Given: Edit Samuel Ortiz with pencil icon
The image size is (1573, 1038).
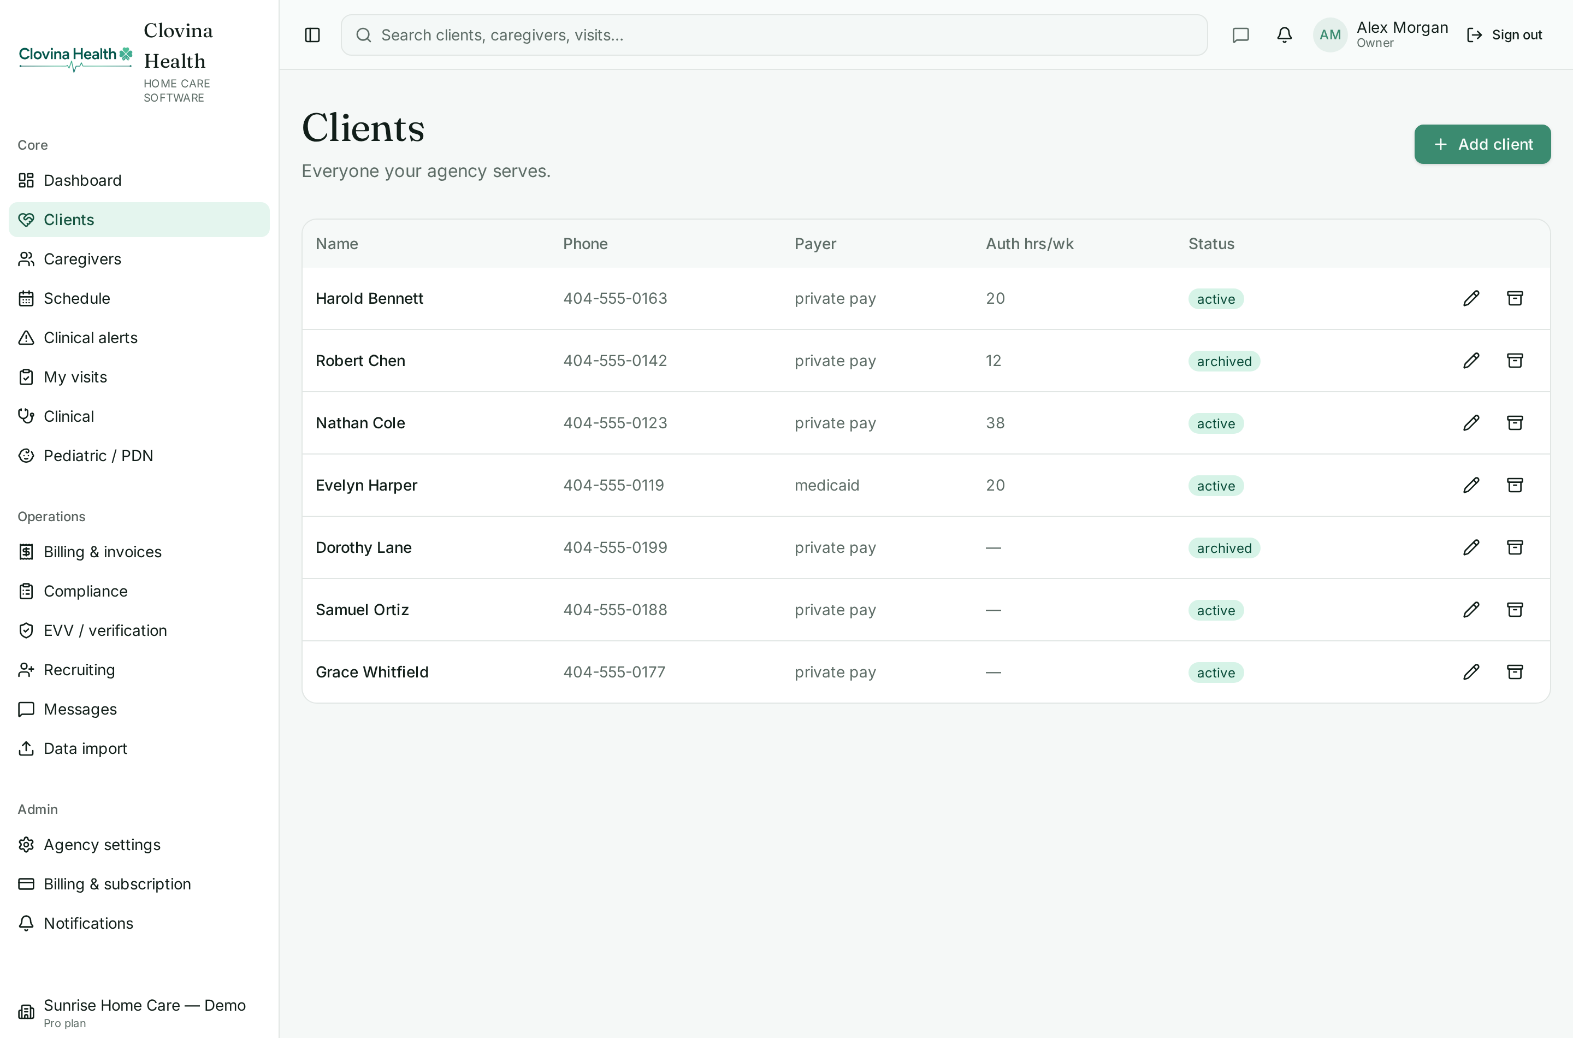Looking at the screenshot, I should [x=1471, y=610].
